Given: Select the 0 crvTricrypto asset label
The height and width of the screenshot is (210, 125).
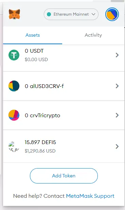Looking at the screenshot, I should [x=42, y=116].
